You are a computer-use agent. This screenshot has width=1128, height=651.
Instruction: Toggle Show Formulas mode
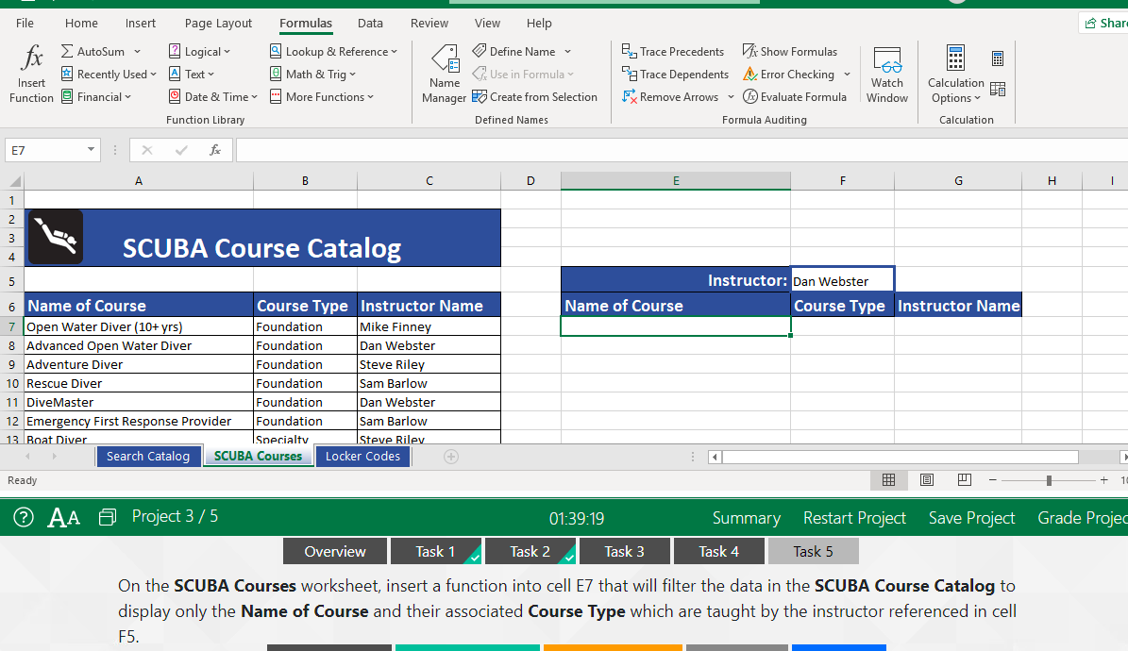coord(790,51)
